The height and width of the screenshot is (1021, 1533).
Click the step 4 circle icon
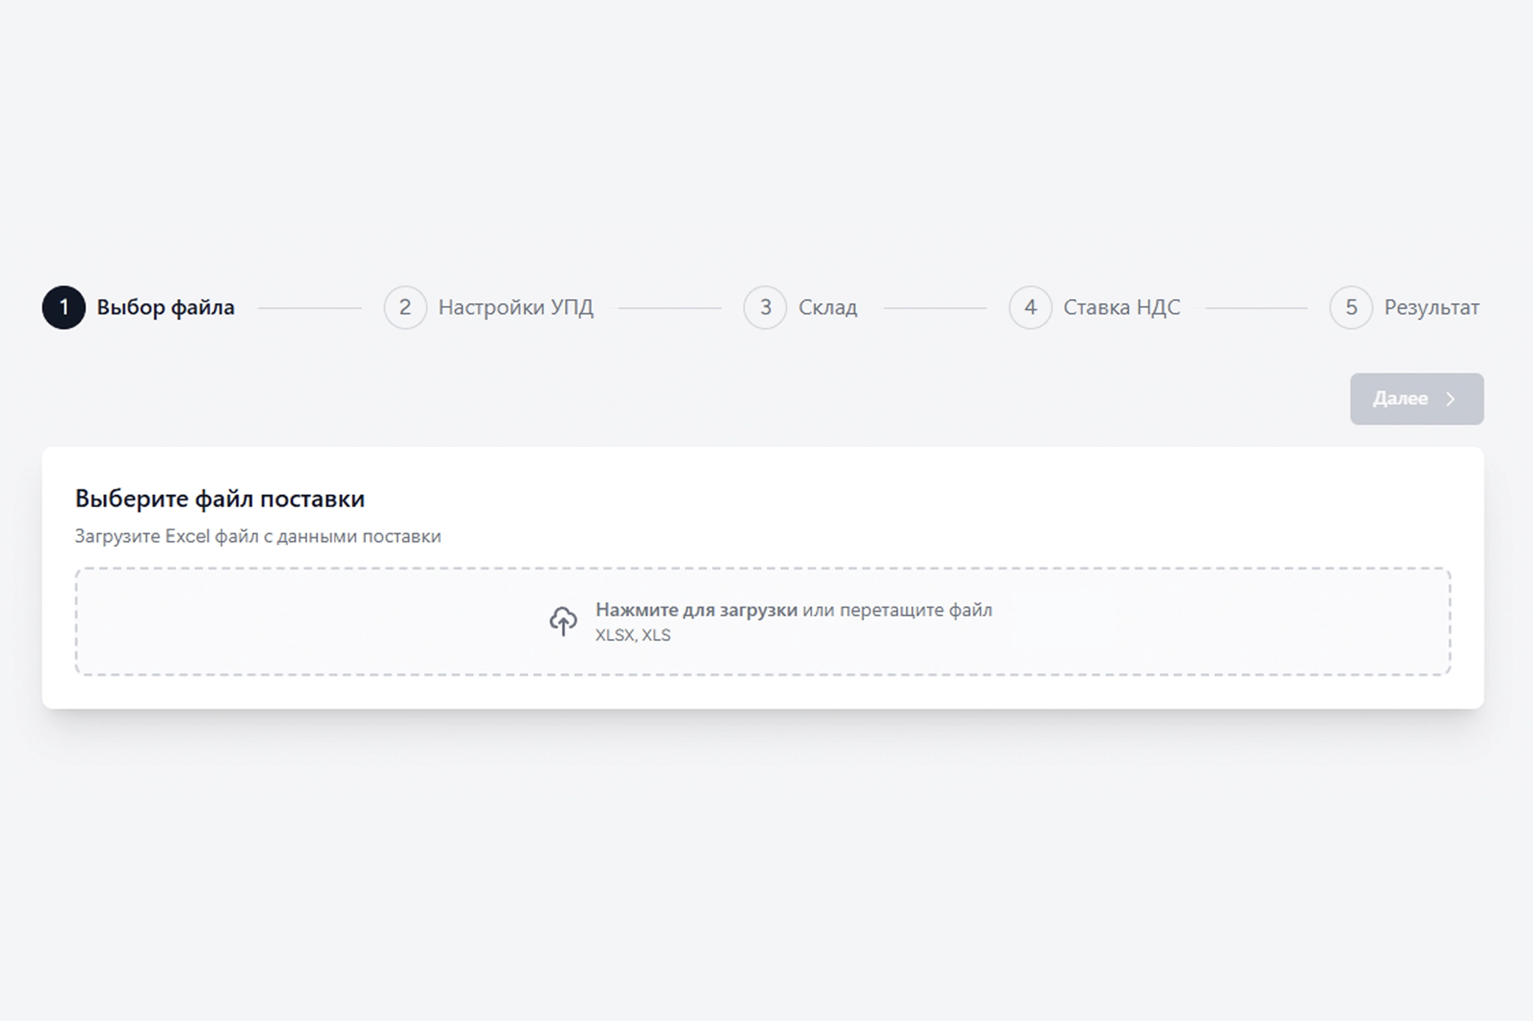[x=1030, y=307]
